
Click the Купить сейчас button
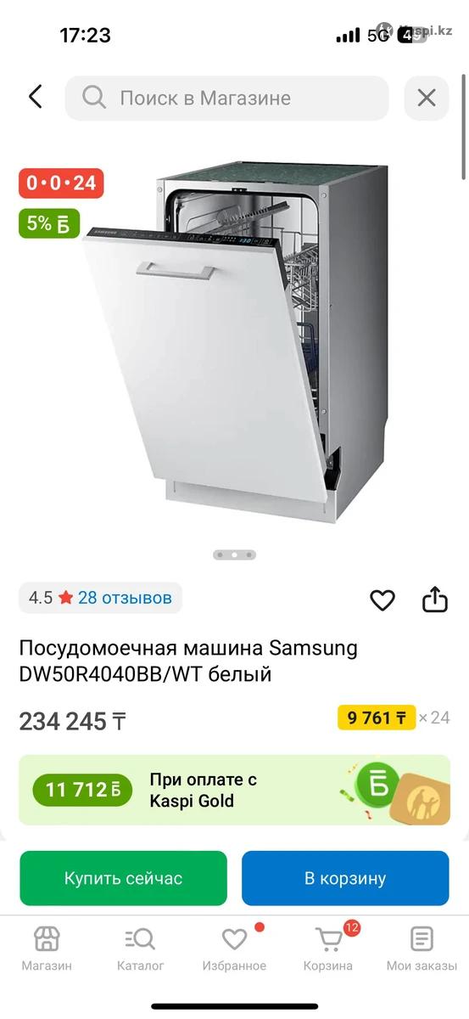click(123, 878)
